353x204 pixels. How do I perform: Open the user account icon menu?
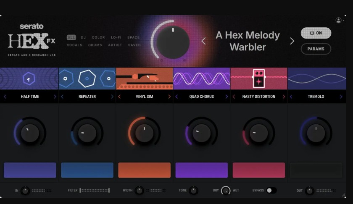339,20
